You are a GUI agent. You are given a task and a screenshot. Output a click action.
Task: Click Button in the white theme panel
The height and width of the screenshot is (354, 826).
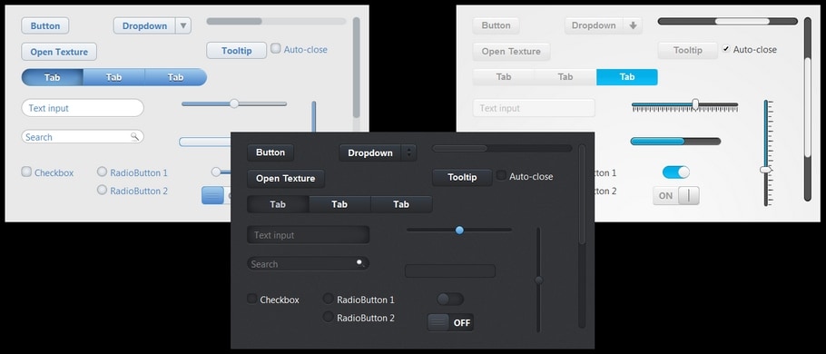(496, 25)
